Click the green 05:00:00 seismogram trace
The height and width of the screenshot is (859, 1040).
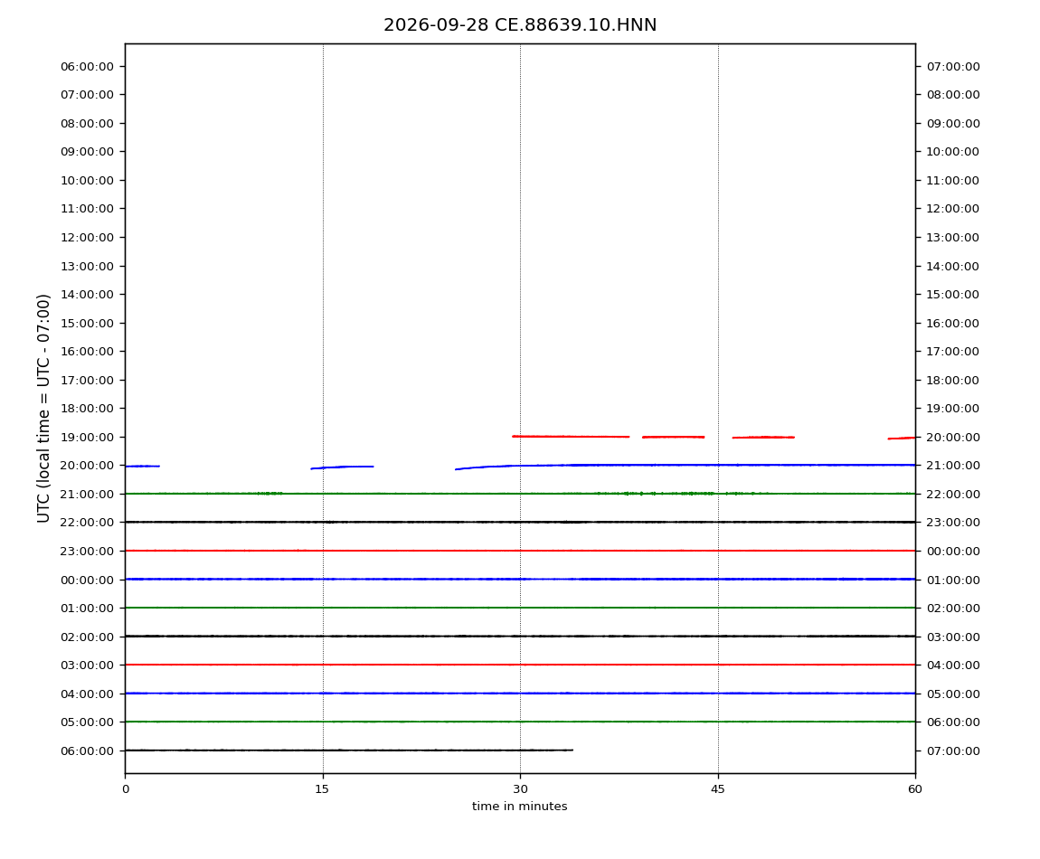520,722
